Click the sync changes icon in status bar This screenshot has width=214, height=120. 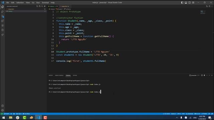tap(11, 114)
